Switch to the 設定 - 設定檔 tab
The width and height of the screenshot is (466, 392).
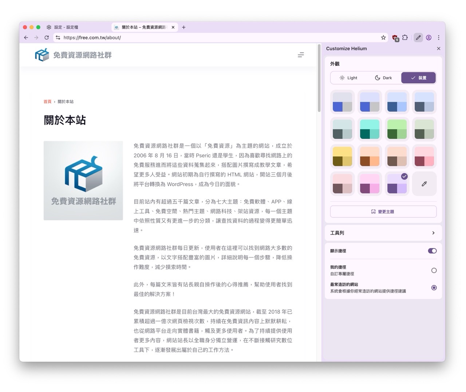click(66, 27)
